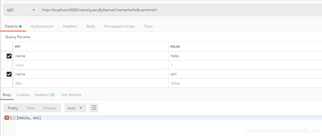Open the Authorization tab

pos(42,26)
